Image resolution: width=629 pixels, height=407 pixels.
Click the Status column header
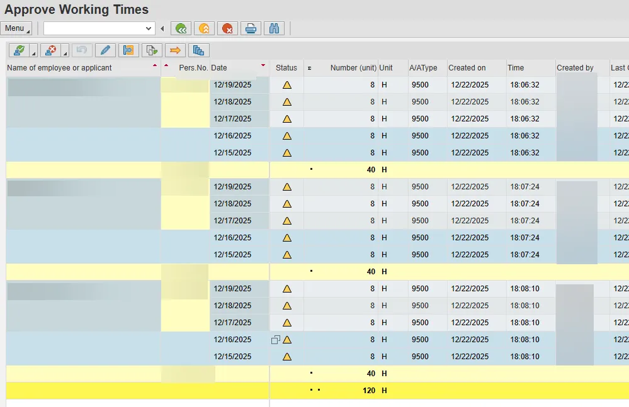tap(286, 68)
